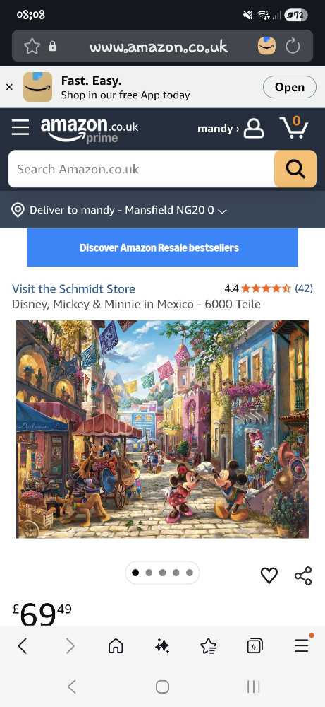
Task: Open browser bookmarks list
Action: coord(208,647)
